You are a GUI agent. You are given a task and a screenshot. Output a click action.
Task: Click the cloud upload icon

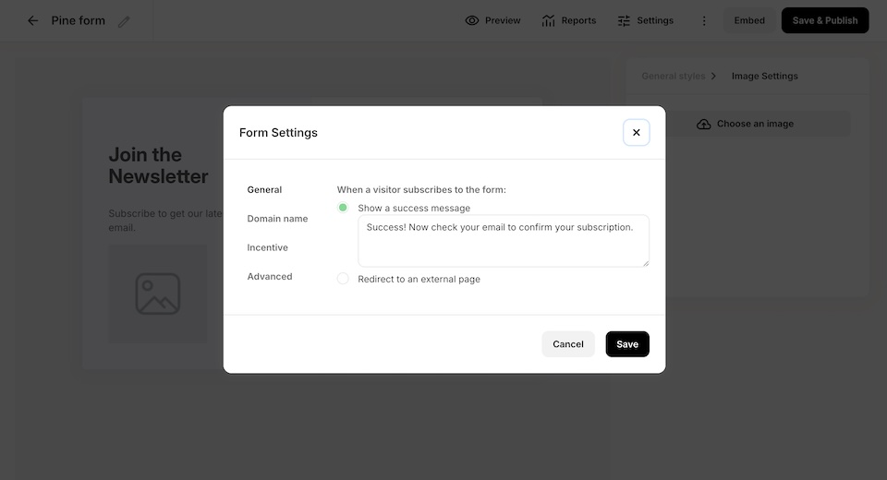click(704, 124)
